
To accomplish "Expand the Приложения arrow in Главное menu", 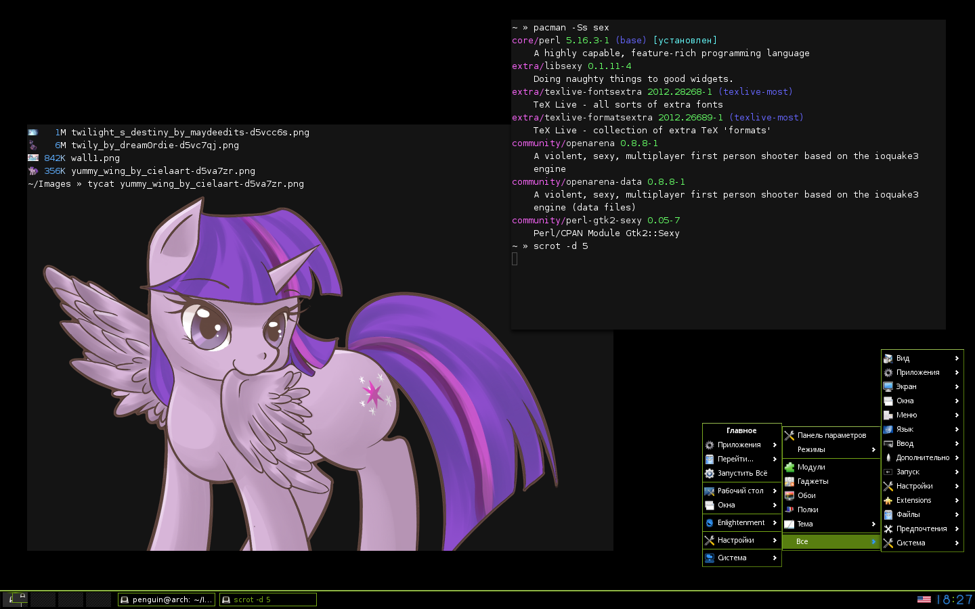I will (775, 445).
